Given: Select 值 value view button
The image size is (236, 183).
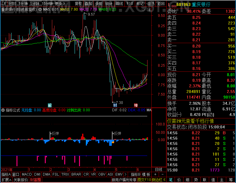Looking at the screenshot, I should tap(213, 180).
